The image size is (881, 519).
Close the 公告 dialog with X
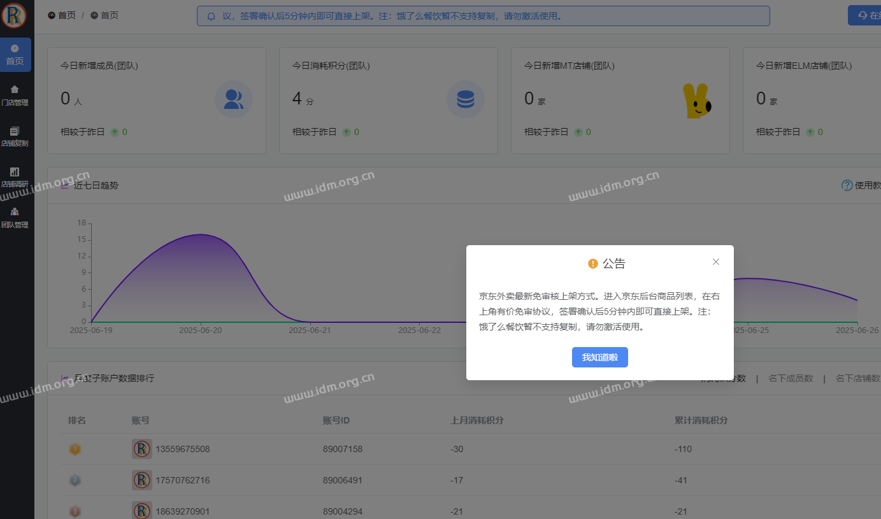pyautogui.click(x=716, y=262)
